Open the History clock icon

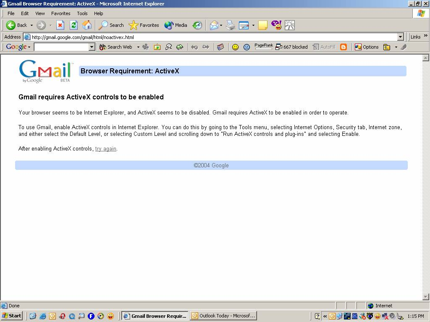click(197, 25)
